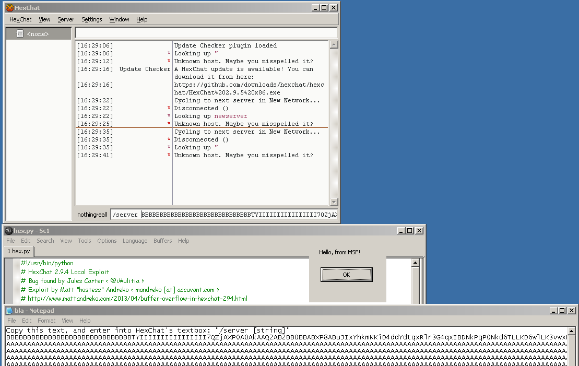The height and width of the screenshot is (366, 579).
Task: Click the server icon beside <none>
Action: click(20, 34)
